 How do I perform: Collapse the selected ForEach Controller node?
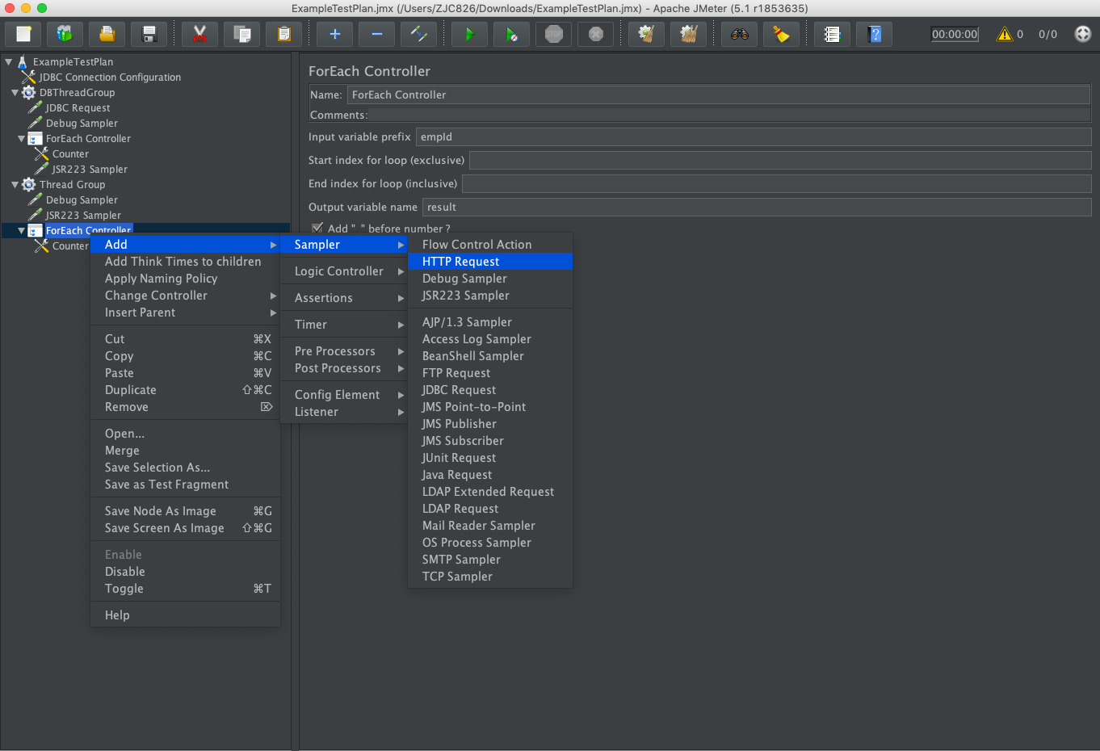click(x=21, y=231)
